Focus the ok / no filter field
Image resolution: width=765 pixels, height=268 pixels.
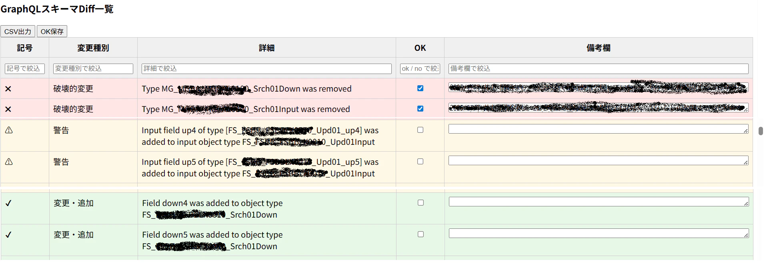tap(420, 69)
